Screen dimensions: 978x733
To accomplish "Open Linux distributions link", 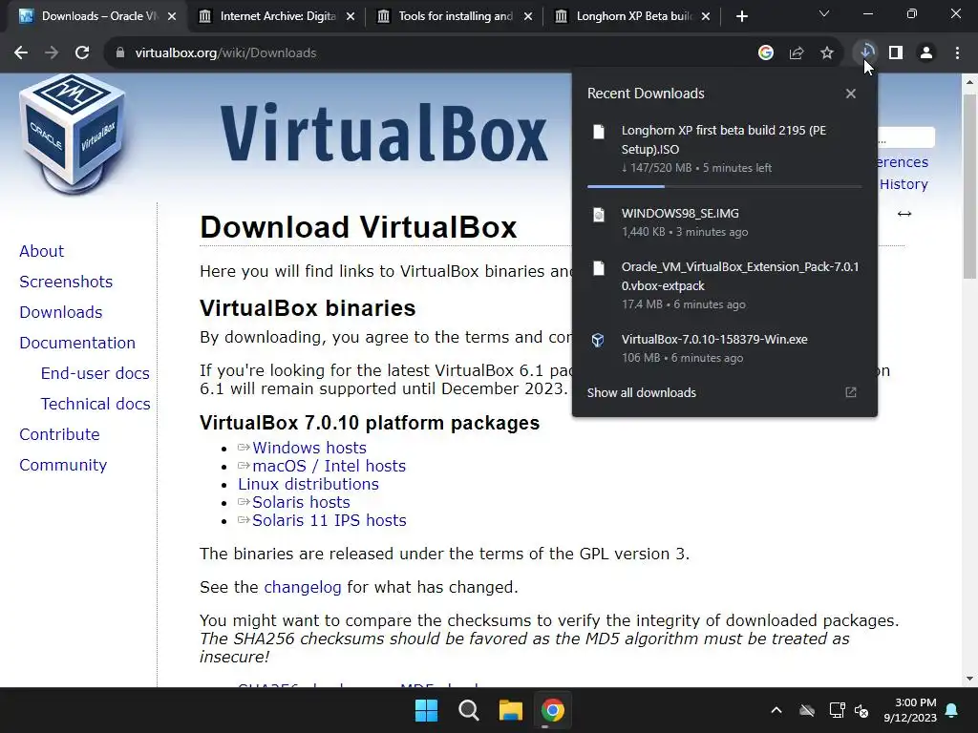I will pos(308,484).
